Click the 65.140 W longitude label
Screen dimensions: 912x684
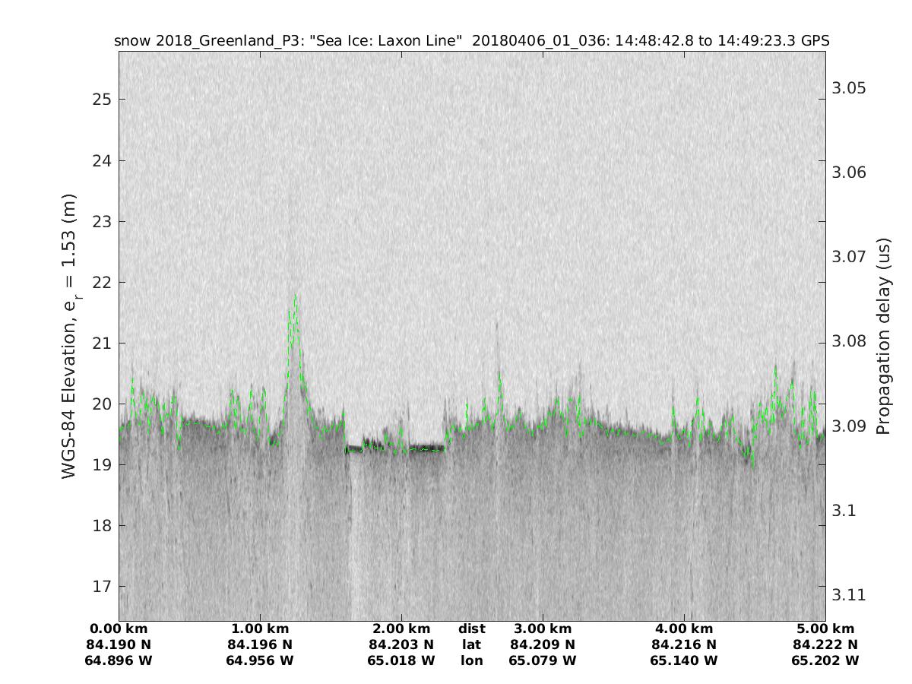pos(683,660)
